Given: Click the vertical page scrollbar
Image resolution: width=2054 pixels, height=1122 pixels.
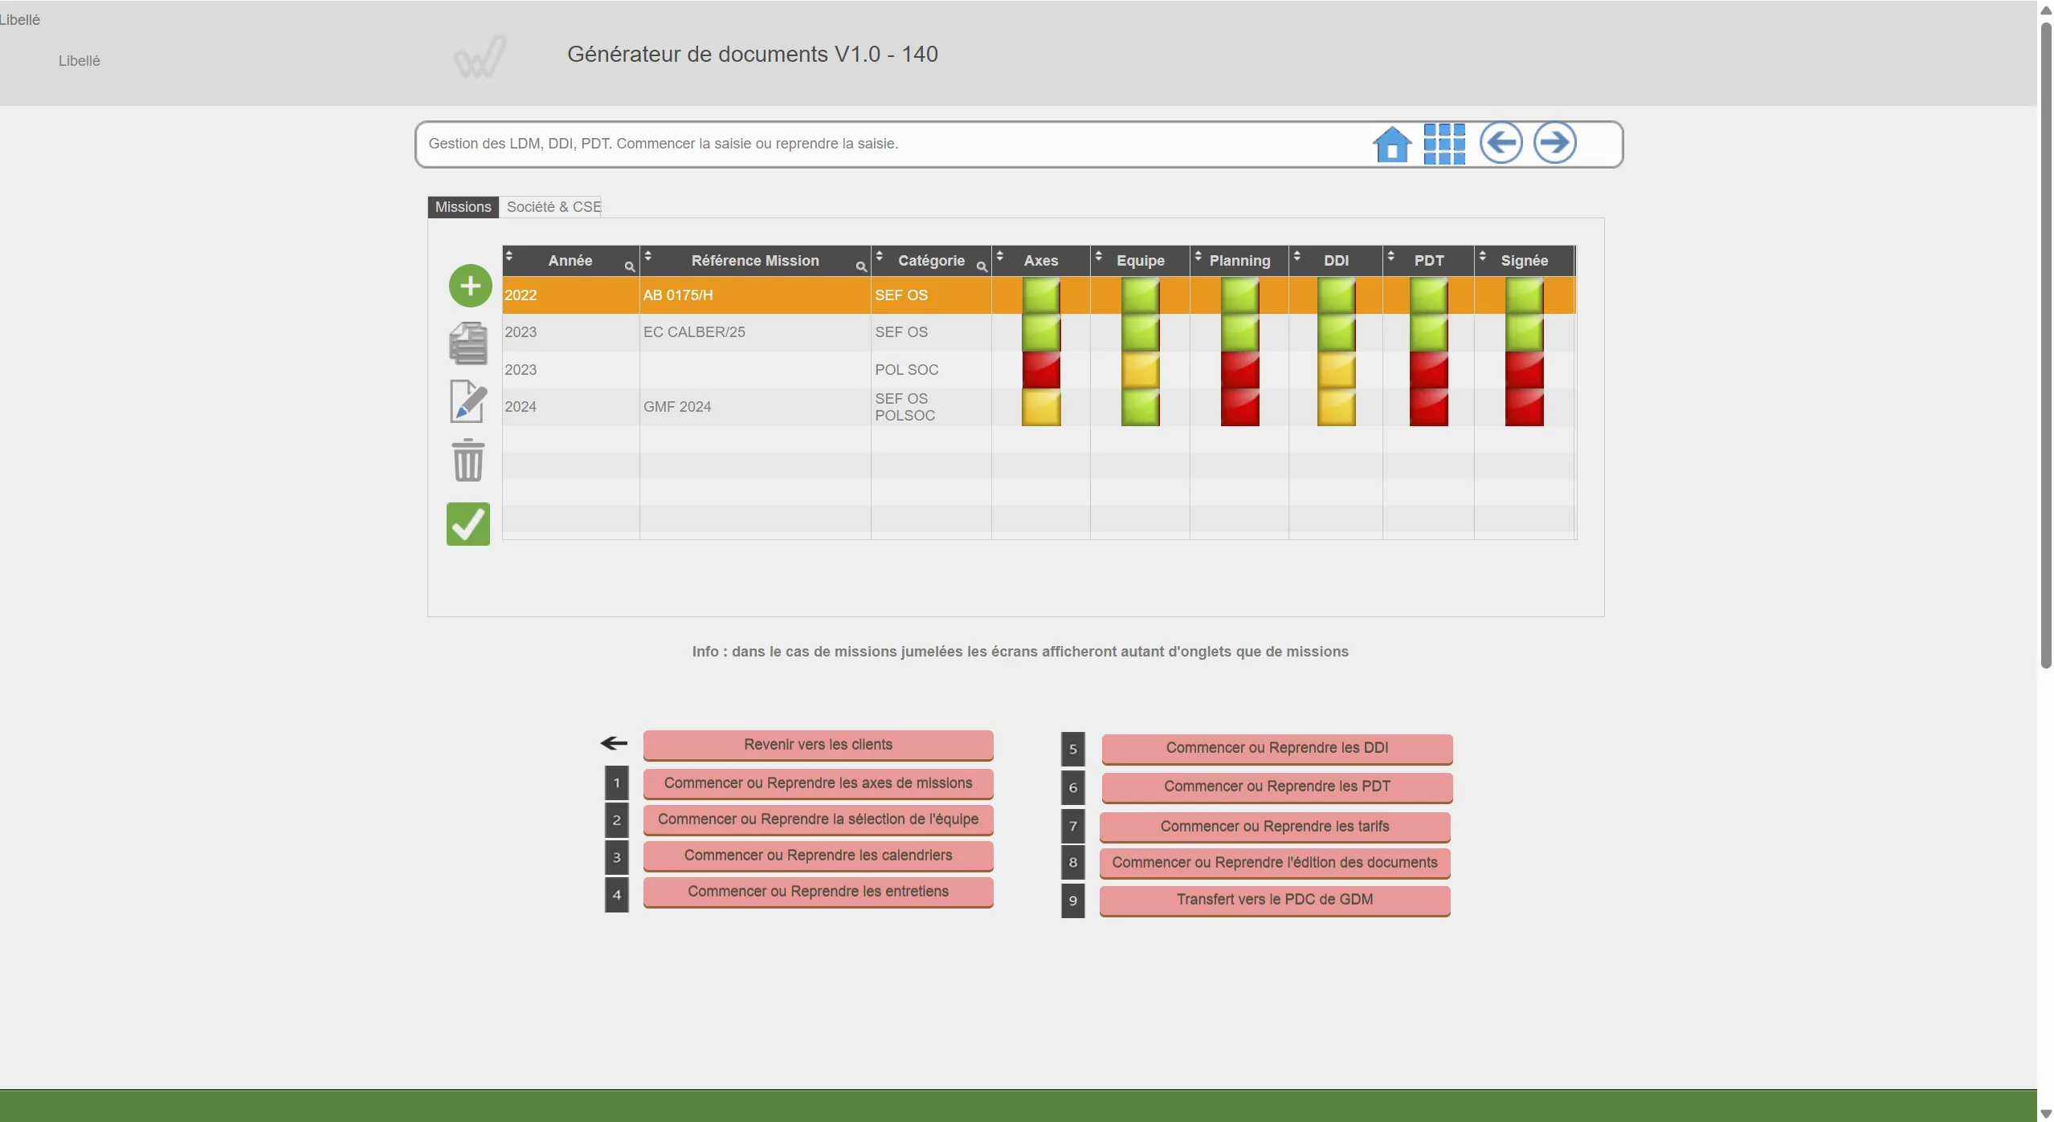Looking at the screenshot, I should point(2046,345).
